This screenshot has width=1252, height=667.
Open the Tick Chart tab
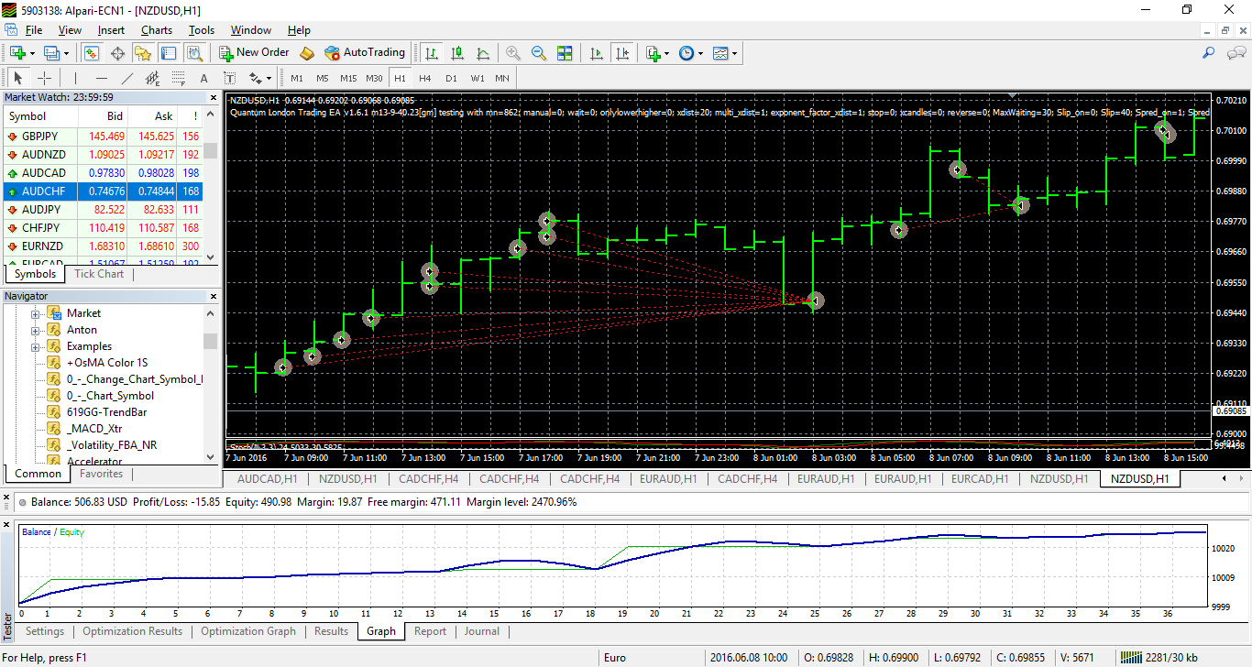coord(99,274)
